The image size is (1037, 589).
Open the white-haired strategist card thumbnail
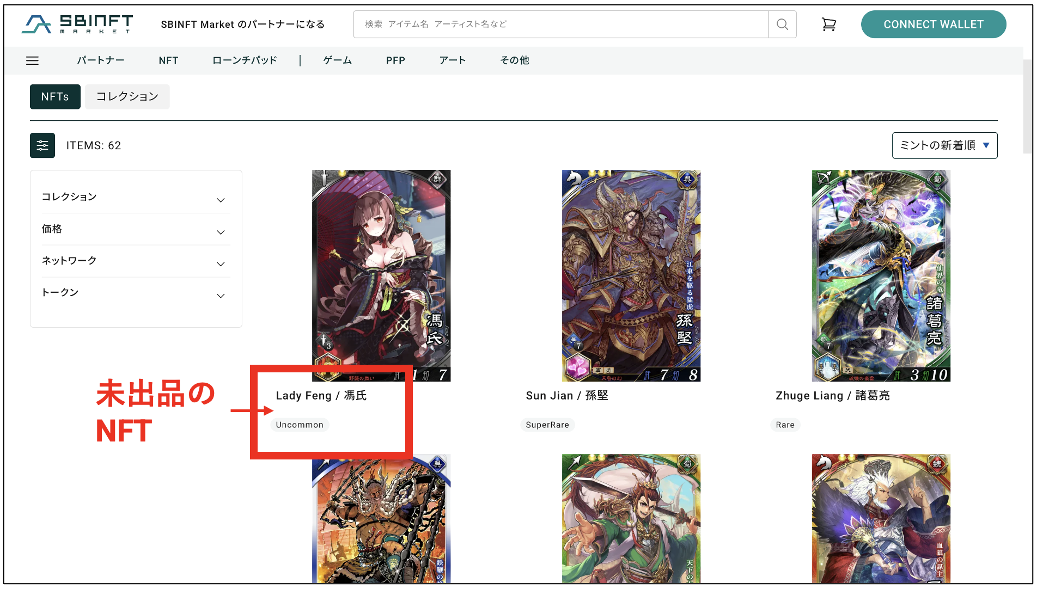pyautogui.click(x=881, y=519)
